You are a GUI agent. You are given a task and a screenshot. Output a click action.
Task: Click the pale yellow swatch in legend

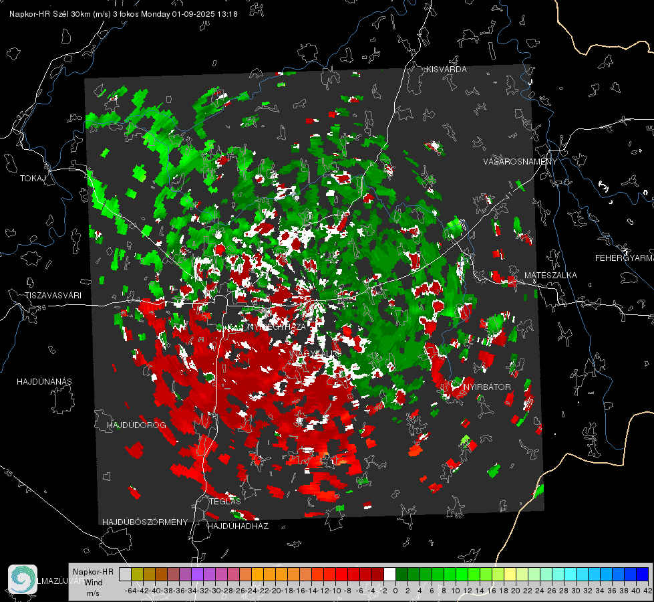click(510, 574)
